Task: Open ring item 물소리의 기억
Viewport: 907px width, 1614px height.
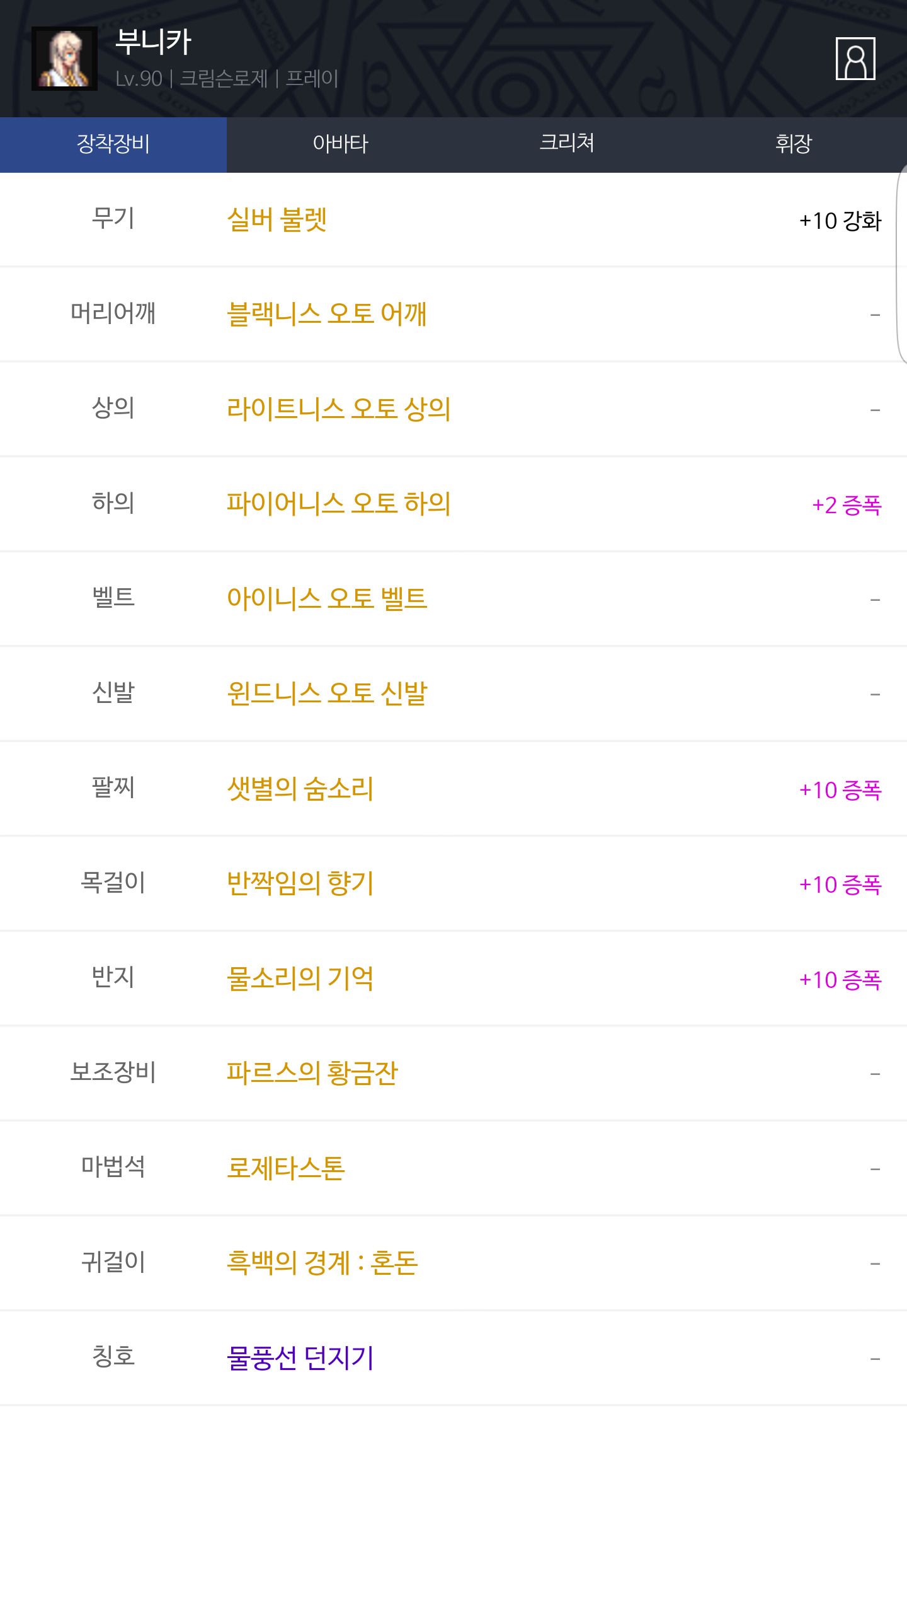Action: [300, 978]
